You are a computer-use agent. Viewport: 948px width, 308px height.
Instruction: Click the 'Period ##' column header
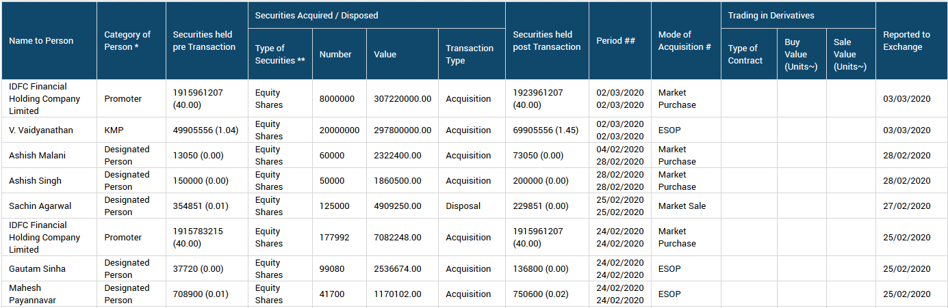(615, 41)
